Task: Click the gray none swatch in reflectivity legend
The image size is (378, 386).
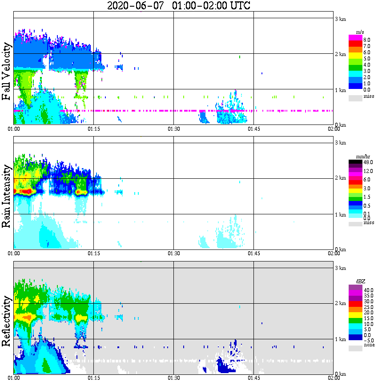Action: point(355,348)
